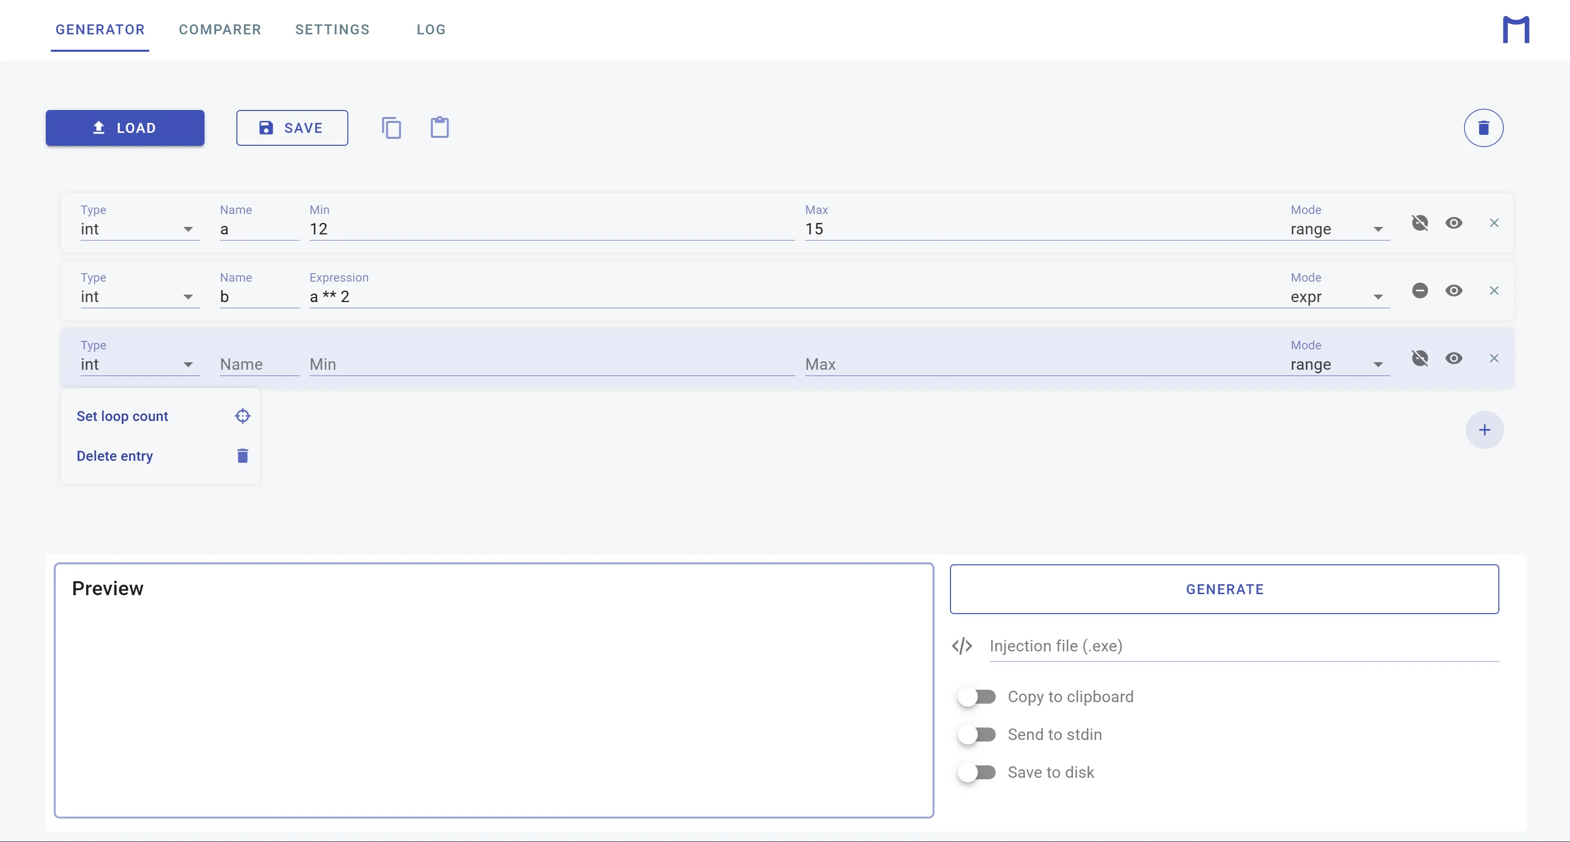Viewport: 1570px width, 842px height.
Task: Toggle visibility eye for variable a
Action: (x=1454, y=222)
